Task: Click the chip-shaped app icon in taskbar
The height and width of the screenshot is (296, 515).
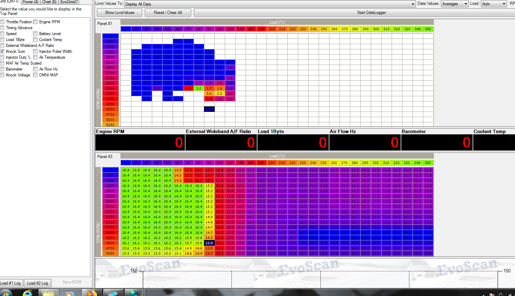Action: pyautogui.click(x=113, y=293)
